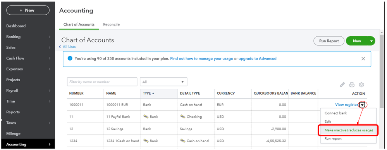
Task: Choose Connect bank from action menu
Action: (x=335, y=113)
